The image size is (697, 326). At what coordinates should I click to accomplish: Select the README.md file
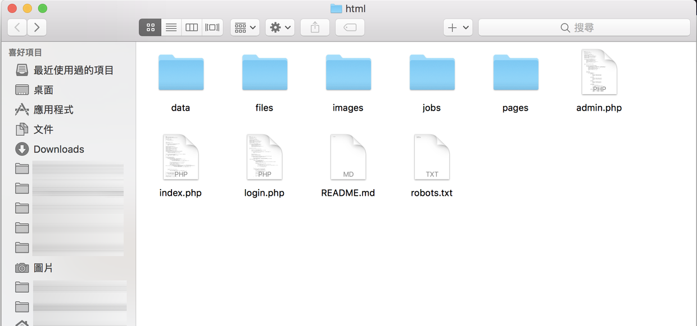pos(348,158)
